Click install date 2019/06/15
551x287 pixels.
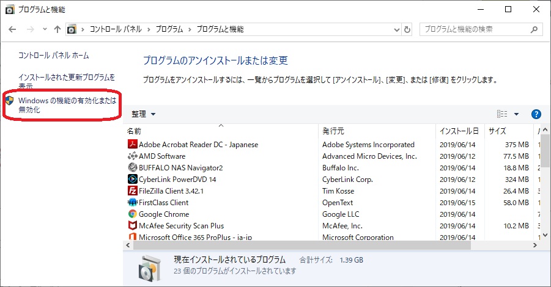(x=457, y=203)
